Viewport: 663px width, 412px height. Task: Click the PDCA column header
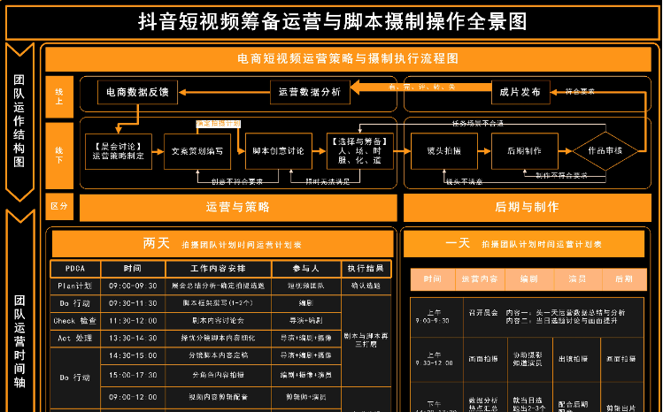click(x=75, y=269)
